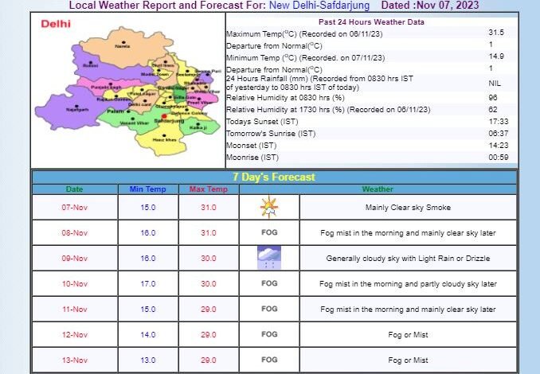Click the FOG icon in 12-Nov row

[x=269, y=334]
